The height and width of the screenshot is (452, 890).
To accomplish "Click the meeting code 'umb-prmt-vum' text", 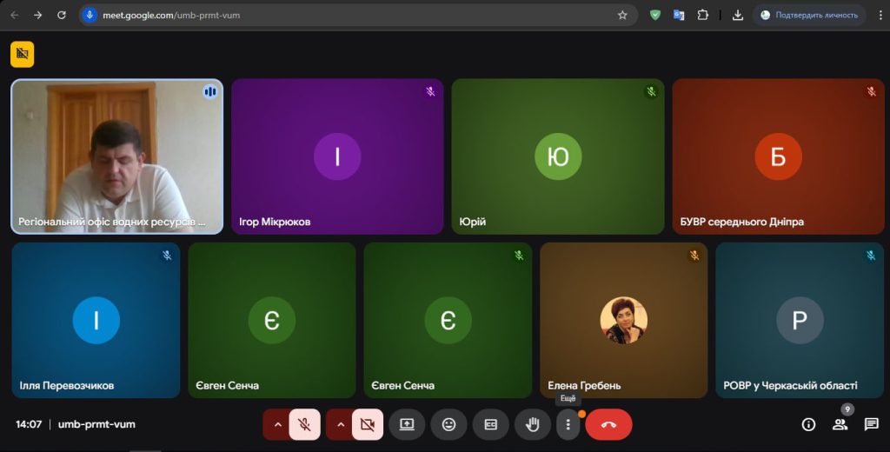I will point(96,424).
